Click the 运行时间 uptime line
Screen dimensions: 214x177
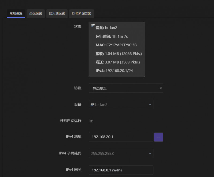[x=112, y=36]
